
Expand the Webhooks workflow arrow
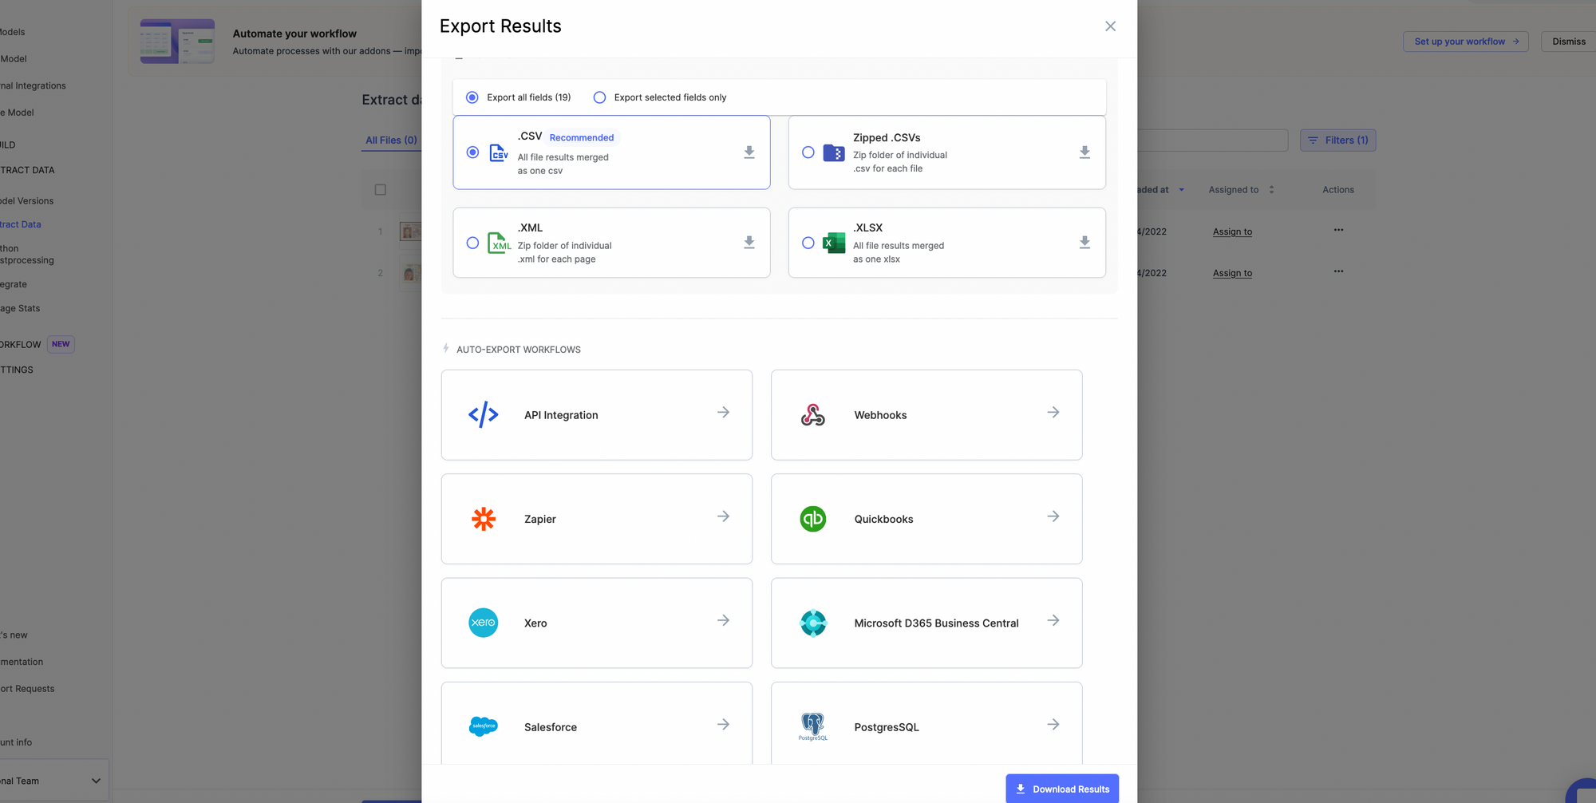tap(1053, 413)
